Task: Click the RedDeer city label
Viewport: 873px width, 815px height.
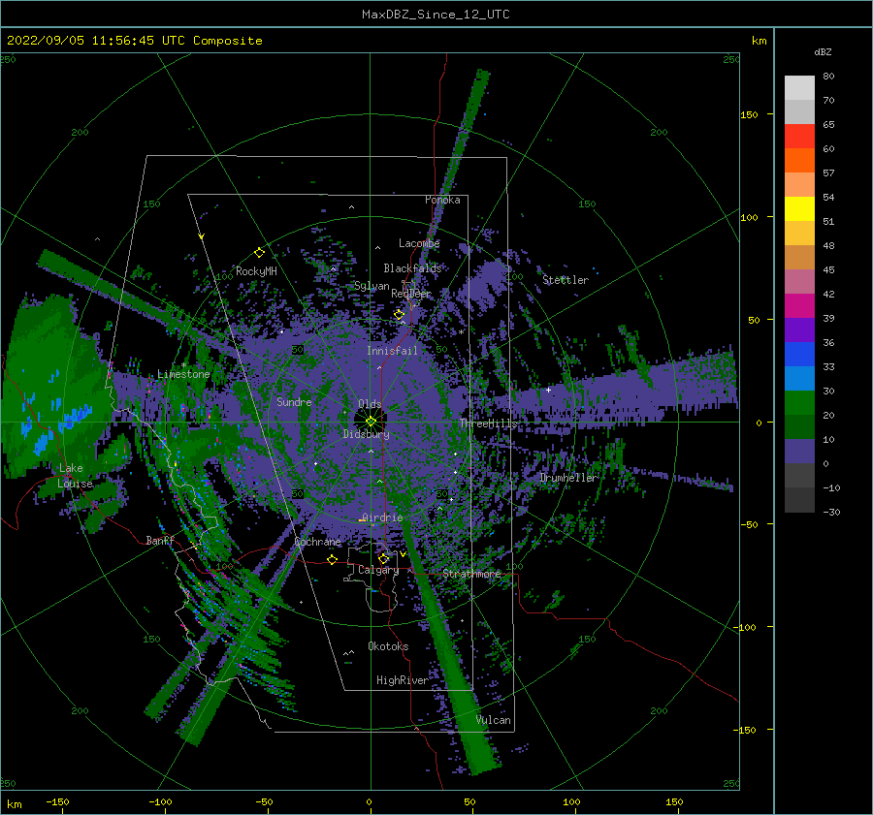Action: [x=411, y=294]
